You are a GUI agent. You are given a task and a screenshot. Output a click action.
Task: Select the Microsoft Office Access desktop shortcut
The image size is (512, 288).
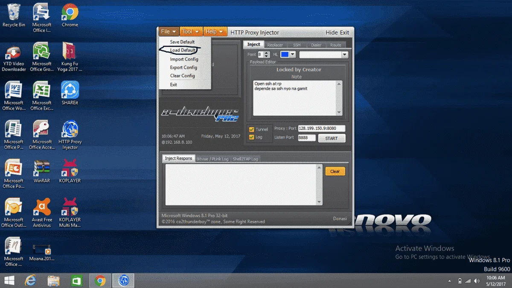point(42,135)
